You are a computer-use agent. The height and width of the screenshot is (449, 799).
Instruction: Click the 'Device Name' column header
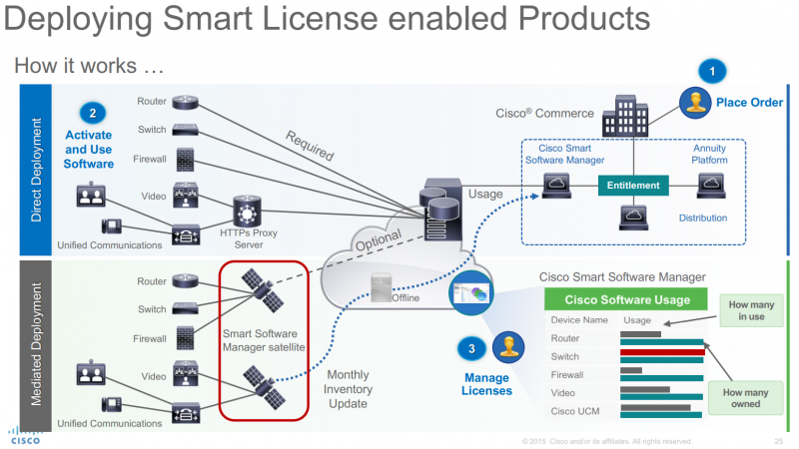click(579, 320)
